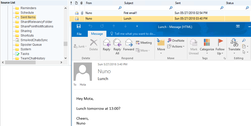Click the Source List scroll up arrow
The image size is (251, 126).
click(65, 8)
